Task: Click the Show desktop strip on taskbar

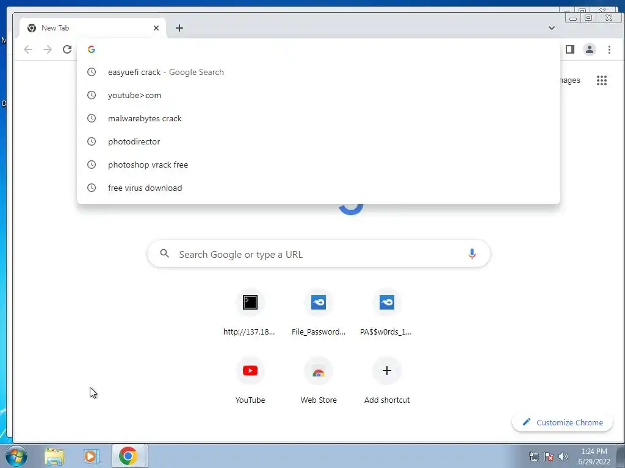Action: click(621, 456)
